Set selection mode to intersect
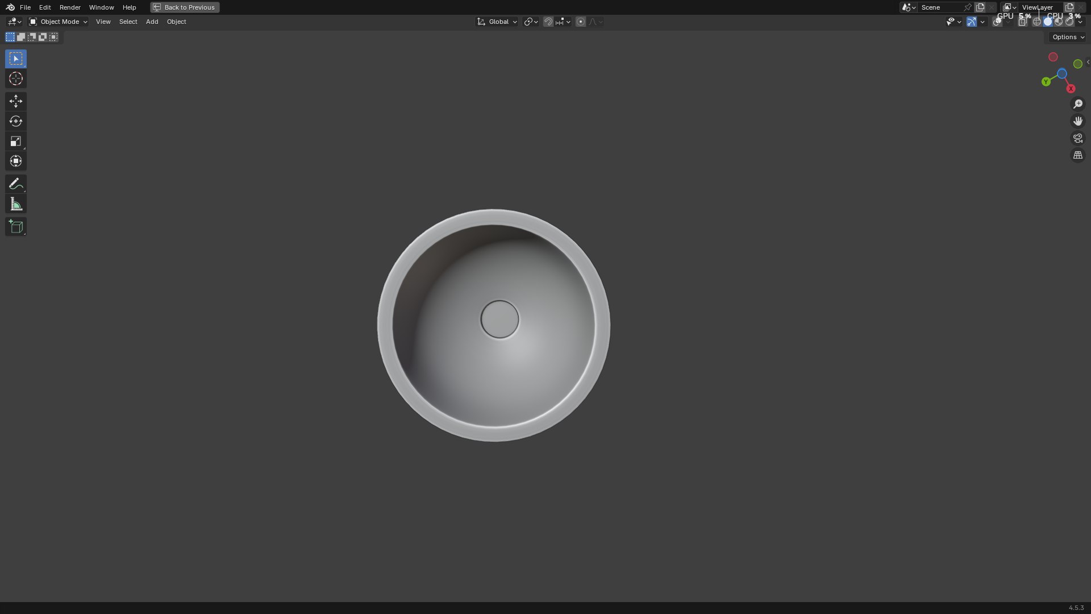Image resolution: width=1091 pixels, height=614 pixels. [x=53, y=37]
